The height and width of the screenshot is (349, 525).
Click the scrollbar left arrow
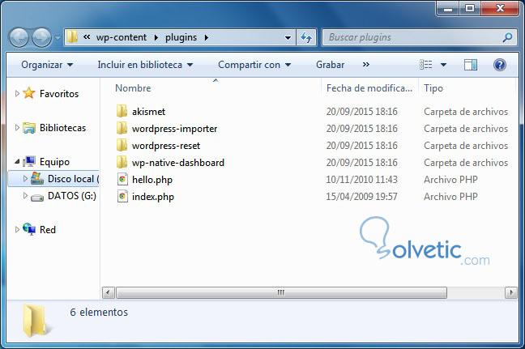coord(108,293)
